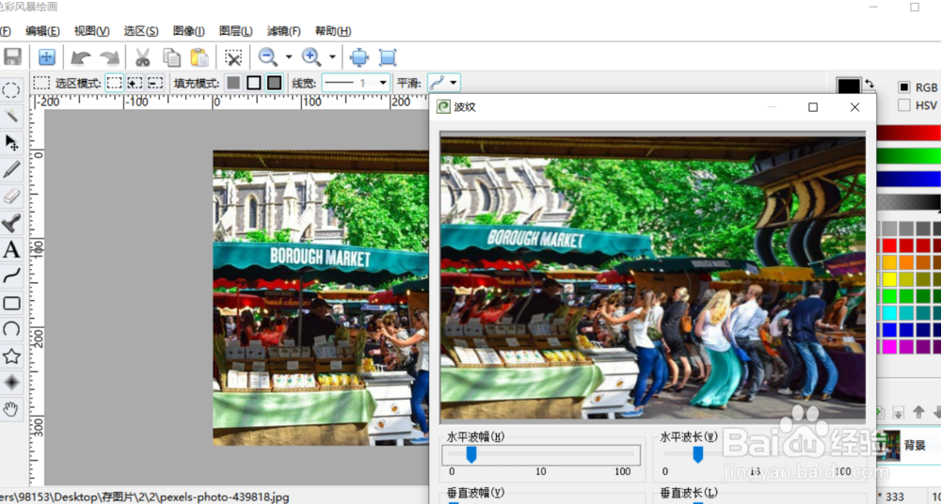Screen dimensions: 941x504
Task: Select the magic wand tool
Action: point(10,116)
